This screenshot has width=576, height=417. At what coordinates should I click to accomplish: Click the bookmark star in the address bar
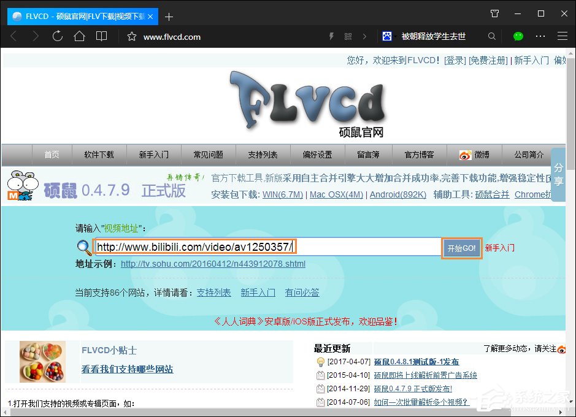[131, 36]
